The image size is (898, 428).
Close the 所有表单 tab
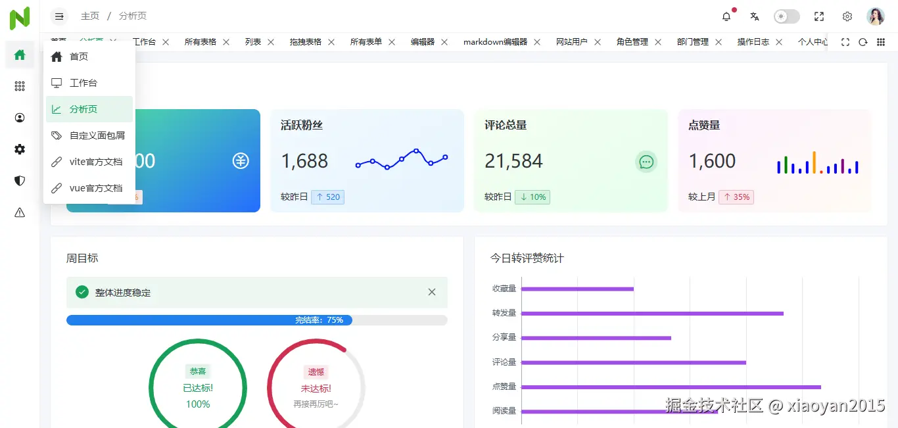coord(392,42)
